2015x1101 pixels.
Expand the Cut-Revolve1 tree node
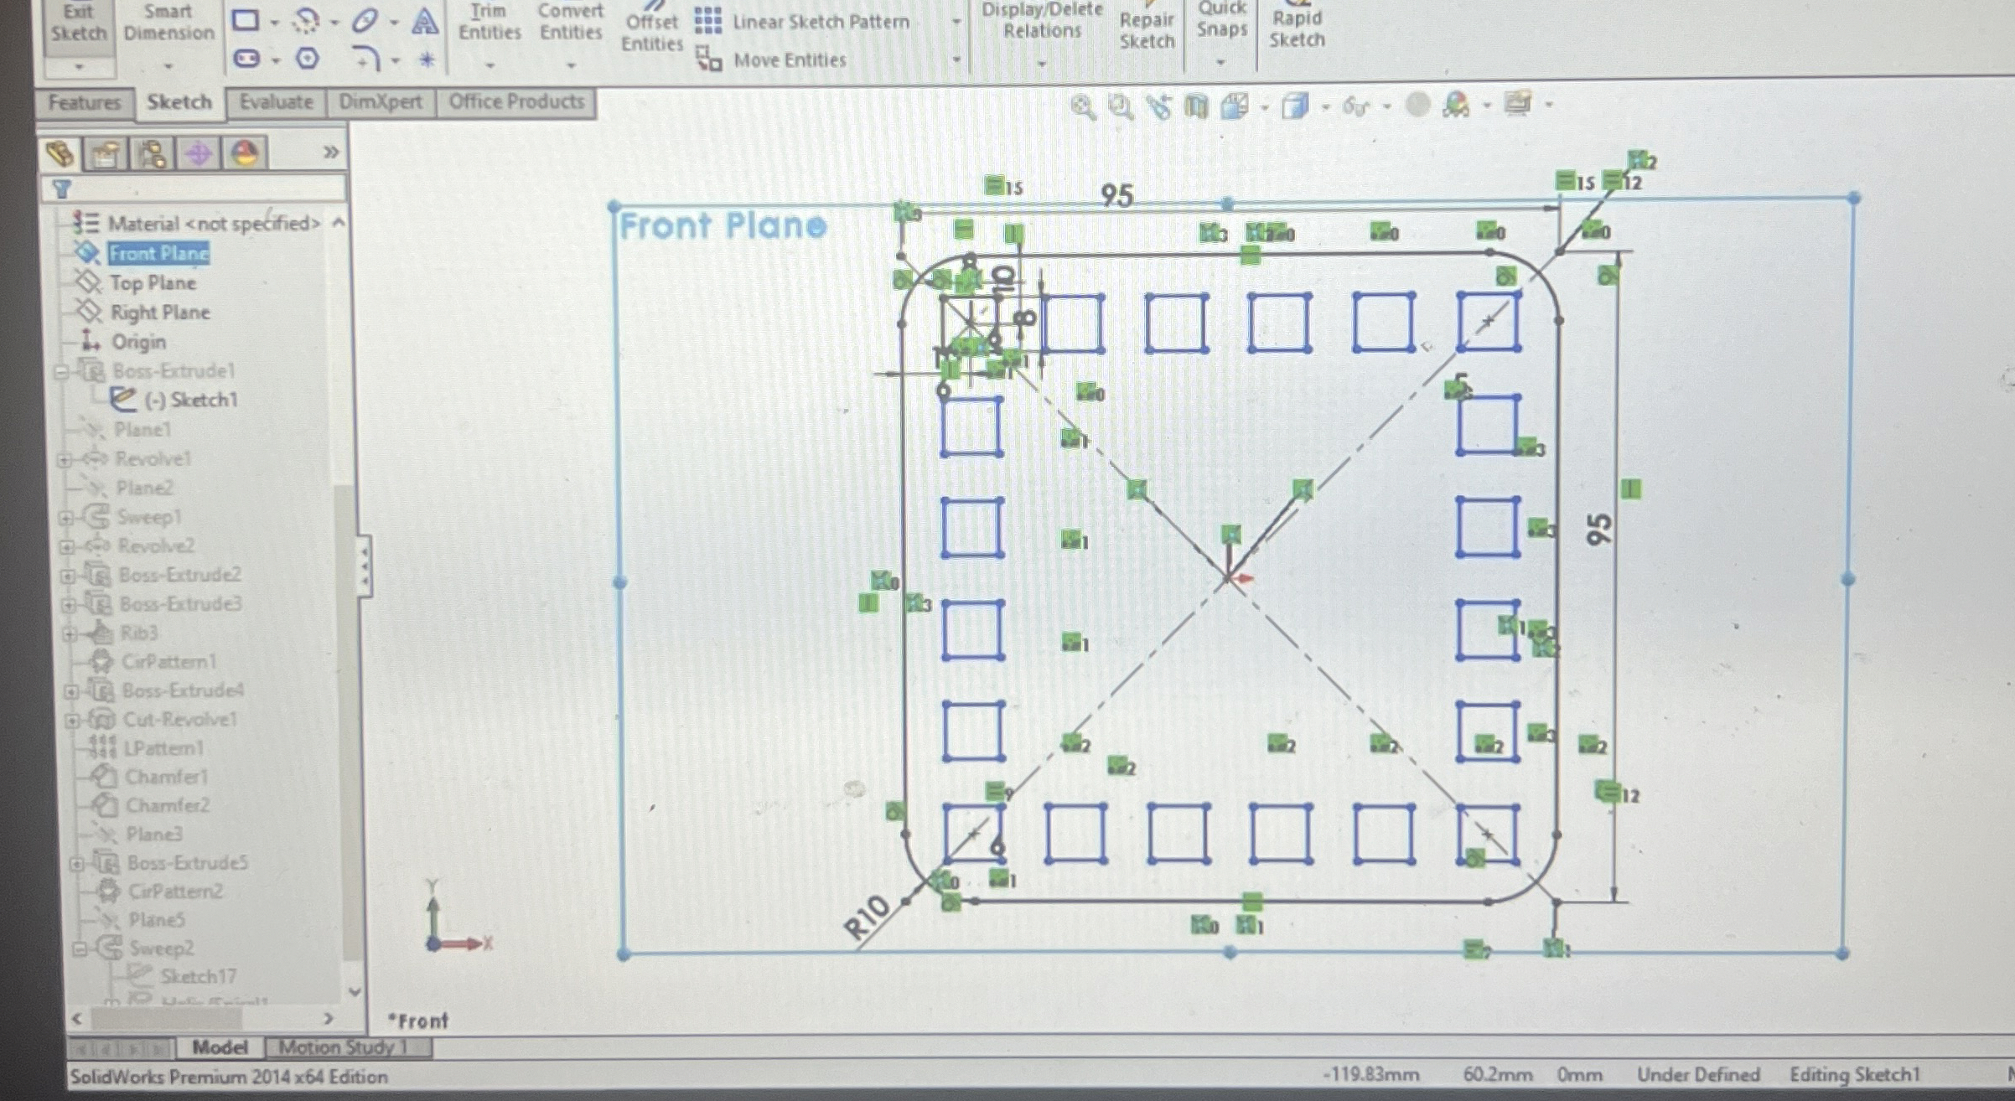point(72,720)
